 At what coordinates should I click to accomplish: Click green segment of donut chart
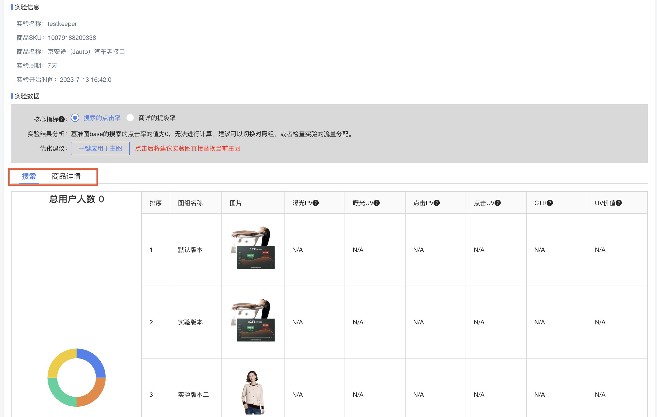coord(59,395)
